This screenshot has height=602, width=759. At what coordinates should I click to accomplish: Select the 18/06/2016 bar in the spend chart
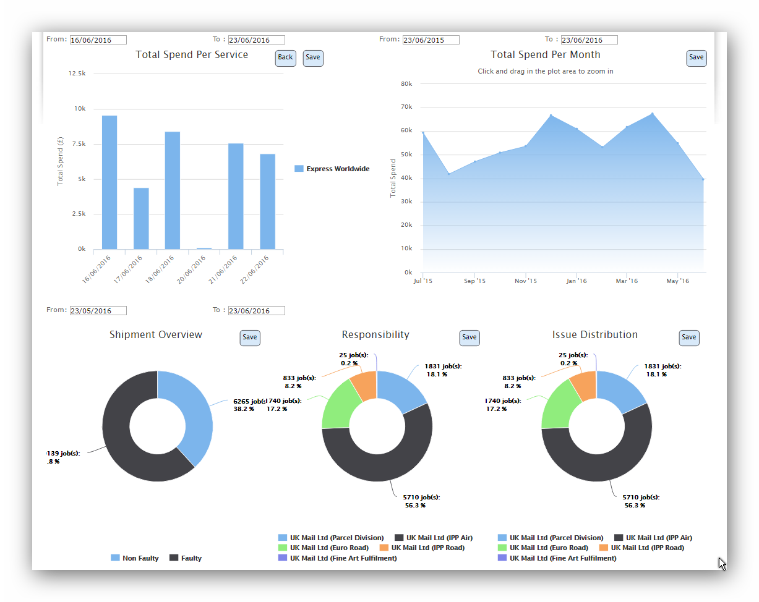tap(173, 190)
